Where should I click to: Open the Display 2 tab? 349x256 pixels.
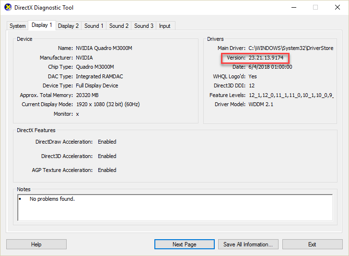(69, 26)
